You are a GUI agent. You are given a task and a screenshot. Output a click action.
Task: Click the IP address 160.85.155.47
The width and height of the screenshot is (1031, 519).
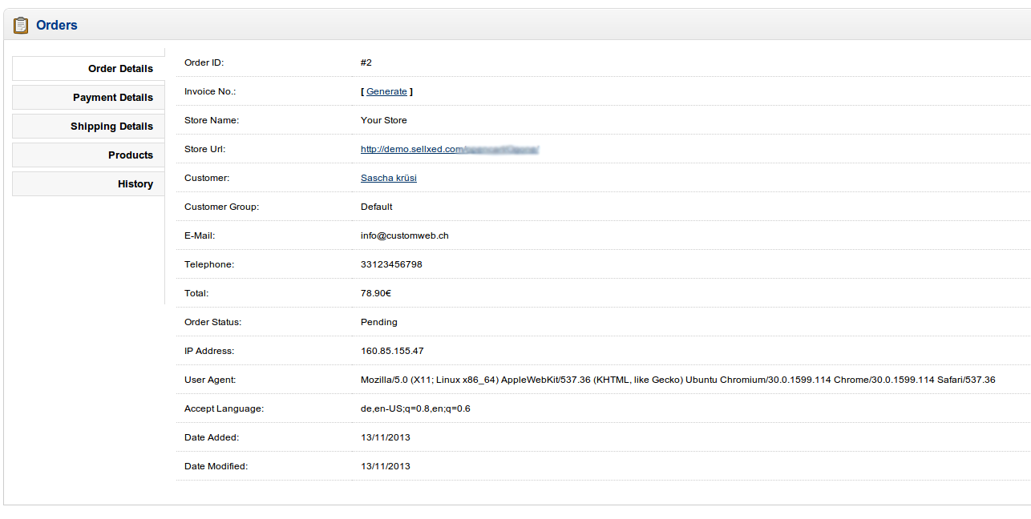point(392,351)
